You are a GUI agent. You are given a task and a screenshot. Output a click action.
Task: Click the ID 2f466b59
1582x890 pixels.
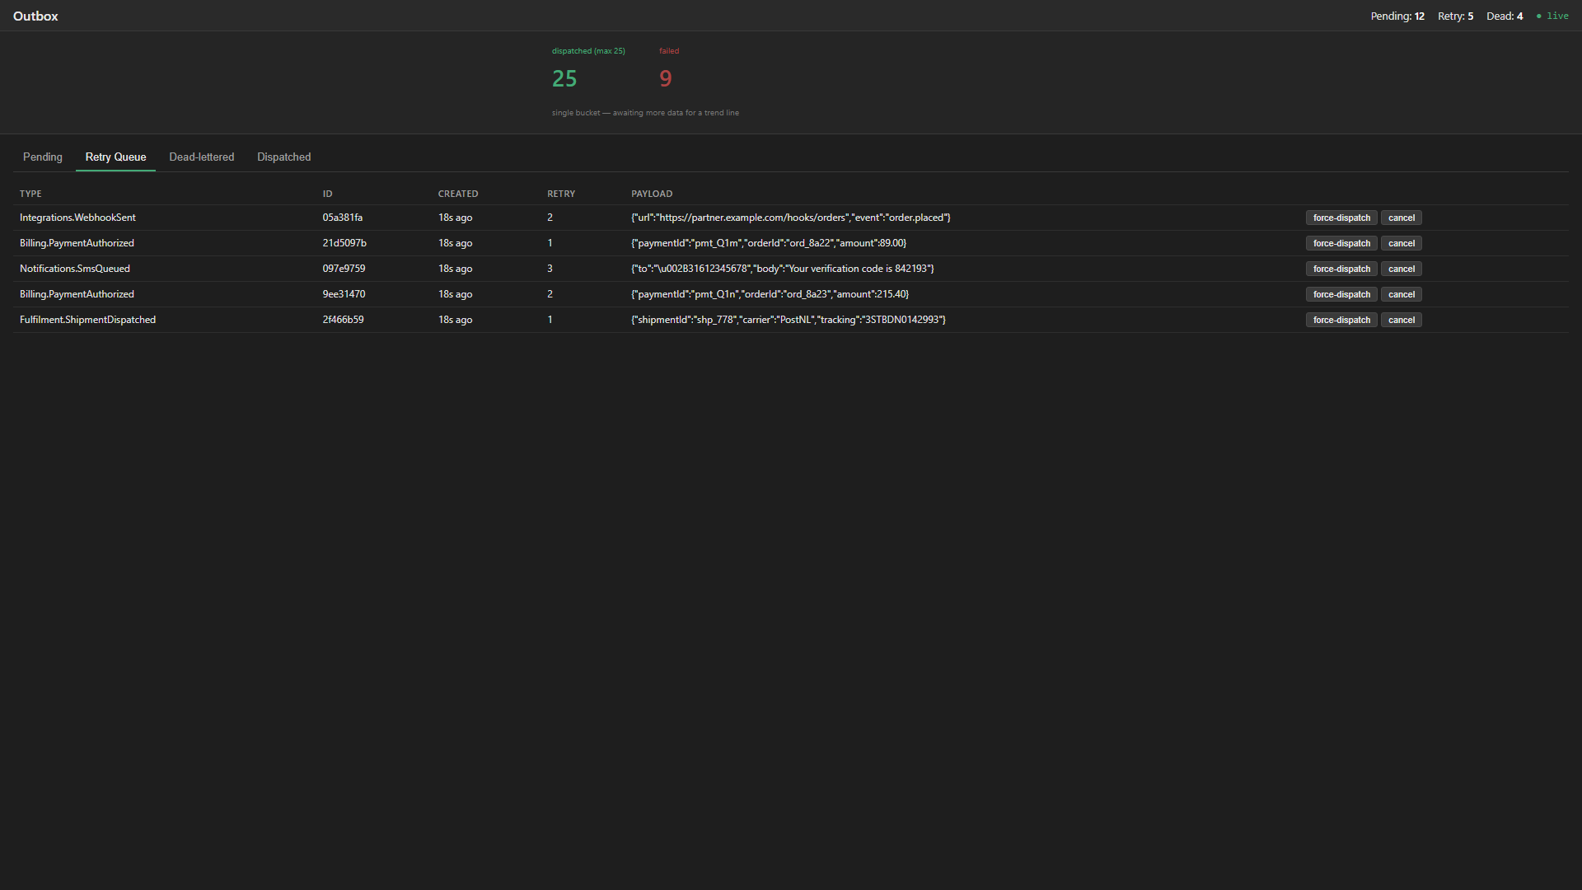pyautogui.click(x=343, y=320)
